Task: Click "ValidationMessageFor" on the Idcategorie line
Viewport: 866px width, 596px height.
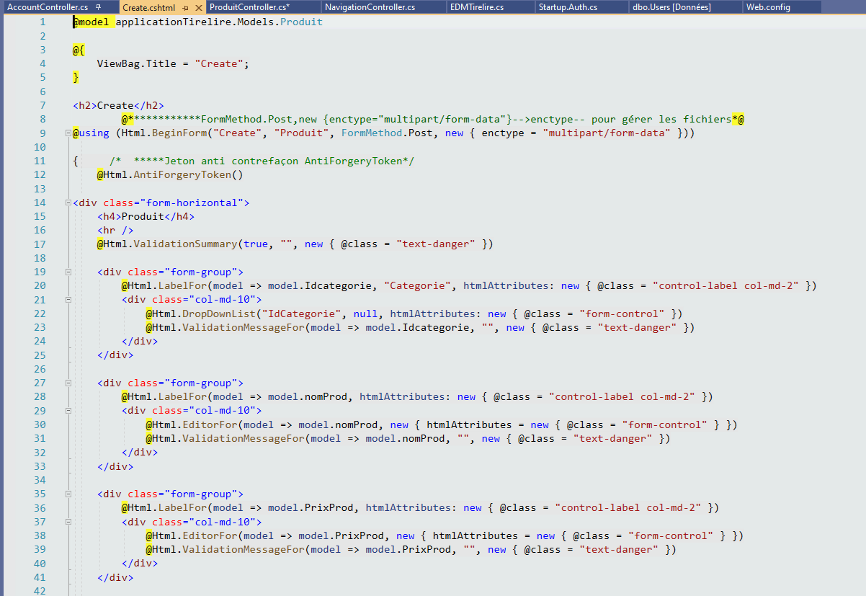Action: [x=244, y=328]
